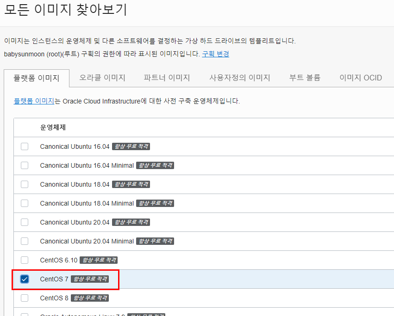Tick the Canonical Ubuntu 16.04 Minimal checkbox
Image resolution: width=394 pixels, height=316 pixels.
25,165
